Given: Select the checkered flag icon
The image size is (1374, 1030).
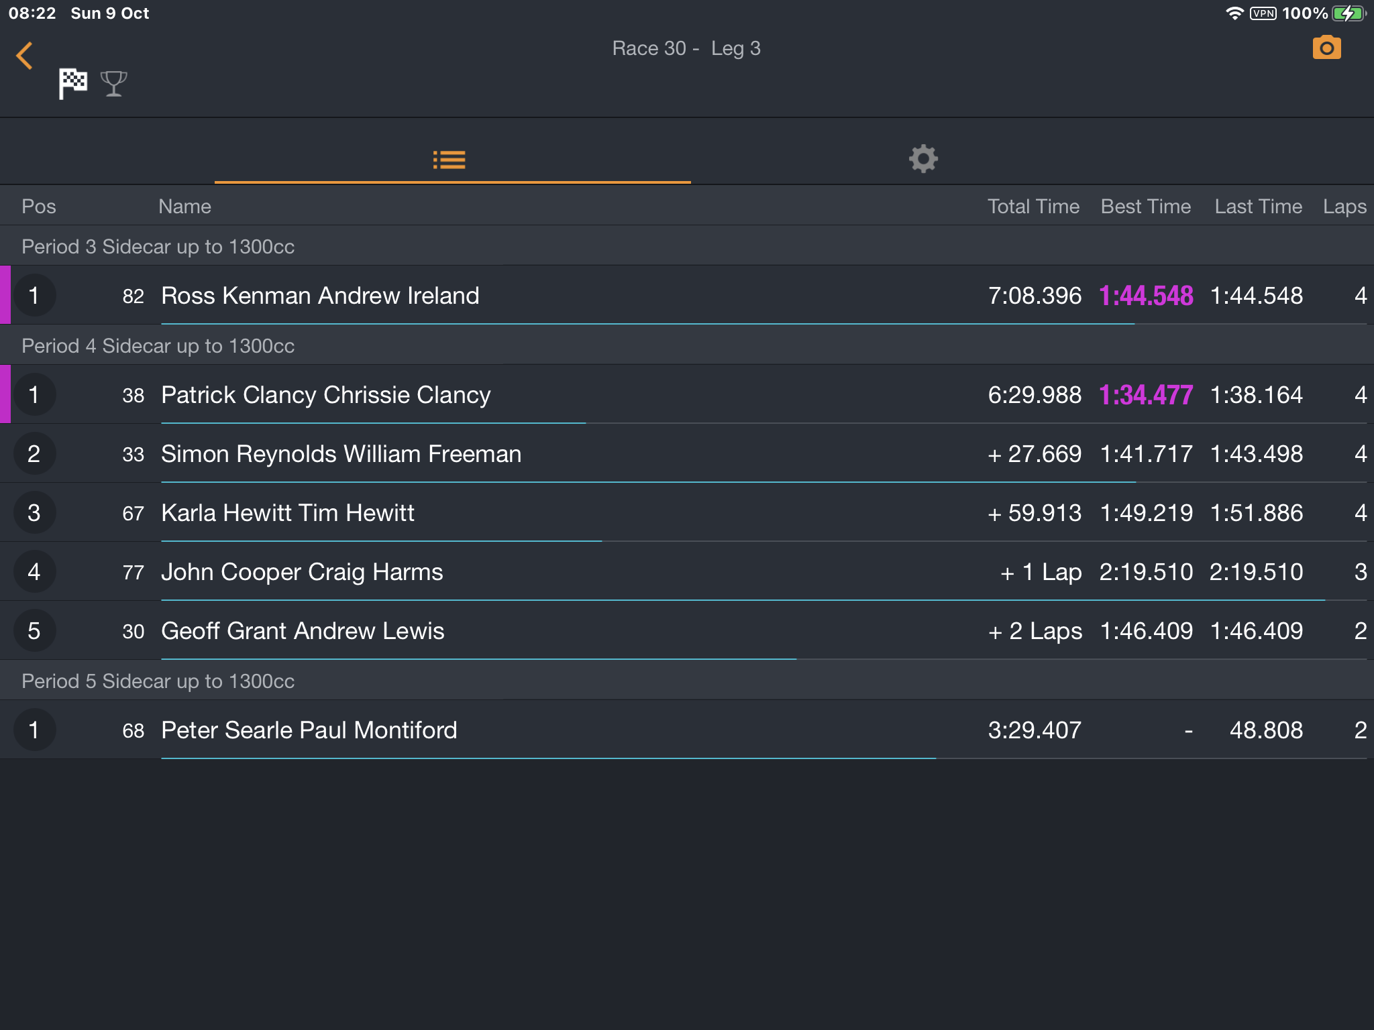Looking at the screenshot, I should pyautogui.click(x=72, y=84).
